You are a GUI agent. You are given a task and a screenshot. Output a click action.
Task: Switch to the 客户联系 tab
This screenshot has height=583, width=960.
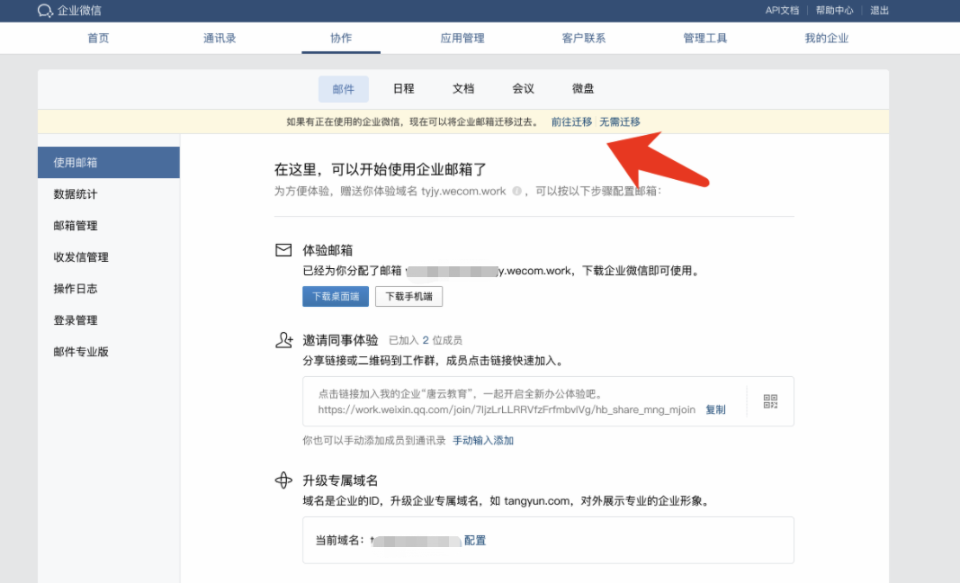pyautogui.click(x=584, y=38)
